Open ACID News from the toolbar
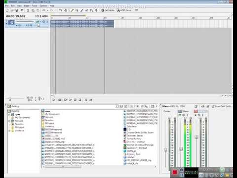This screenshot has height=178, width=237. click(x=124, y=10)
